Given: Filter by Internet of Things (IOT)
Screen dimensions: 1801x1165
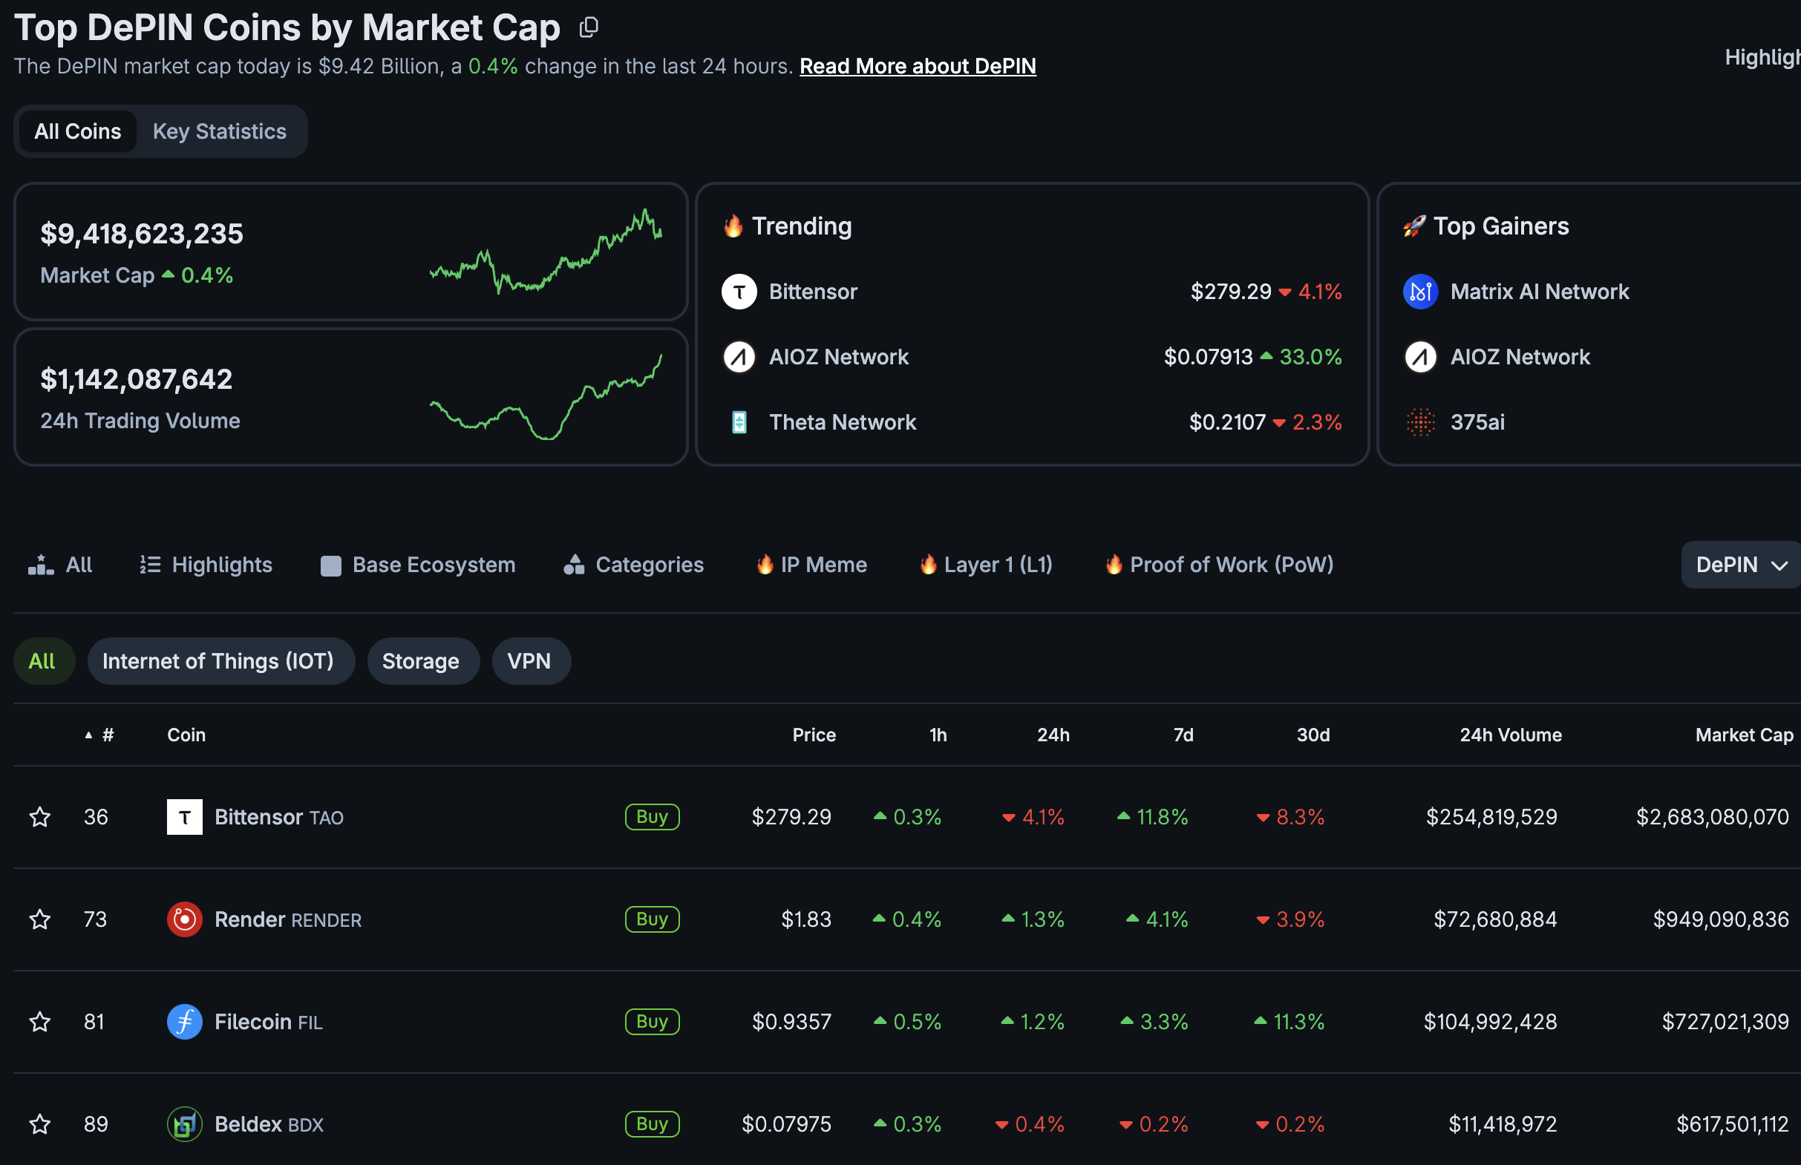Looking at the screenshot, I should click(220, 660).
